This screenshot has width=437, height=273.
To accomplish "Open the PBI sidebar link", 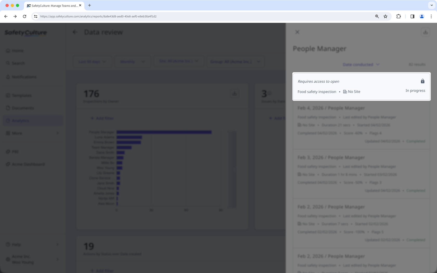I will (x=33, y=152).
